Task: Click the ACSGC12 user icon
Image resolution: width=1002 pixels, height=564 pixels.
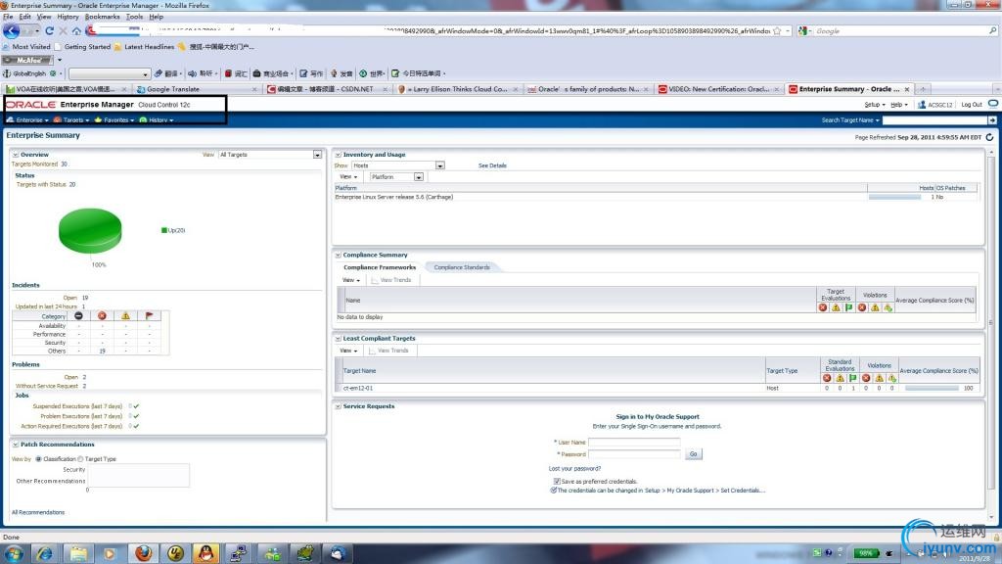Action: 922,104
